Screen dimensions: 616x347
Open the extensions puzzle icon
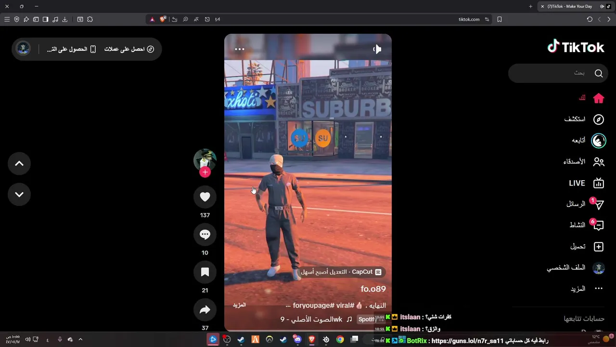(x=90, y=19)
